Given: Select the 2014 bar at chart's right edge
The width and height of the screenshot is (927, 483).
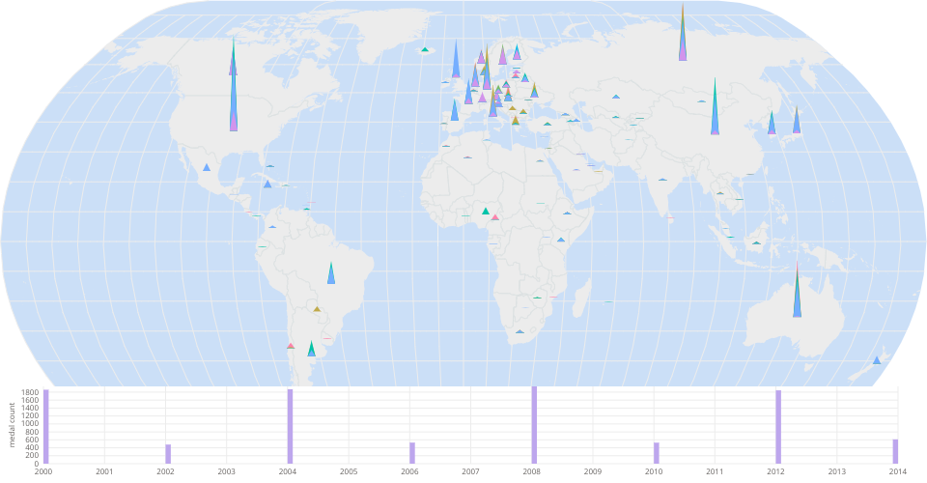Looking at the screenshot, I should (x=895, y=451).
